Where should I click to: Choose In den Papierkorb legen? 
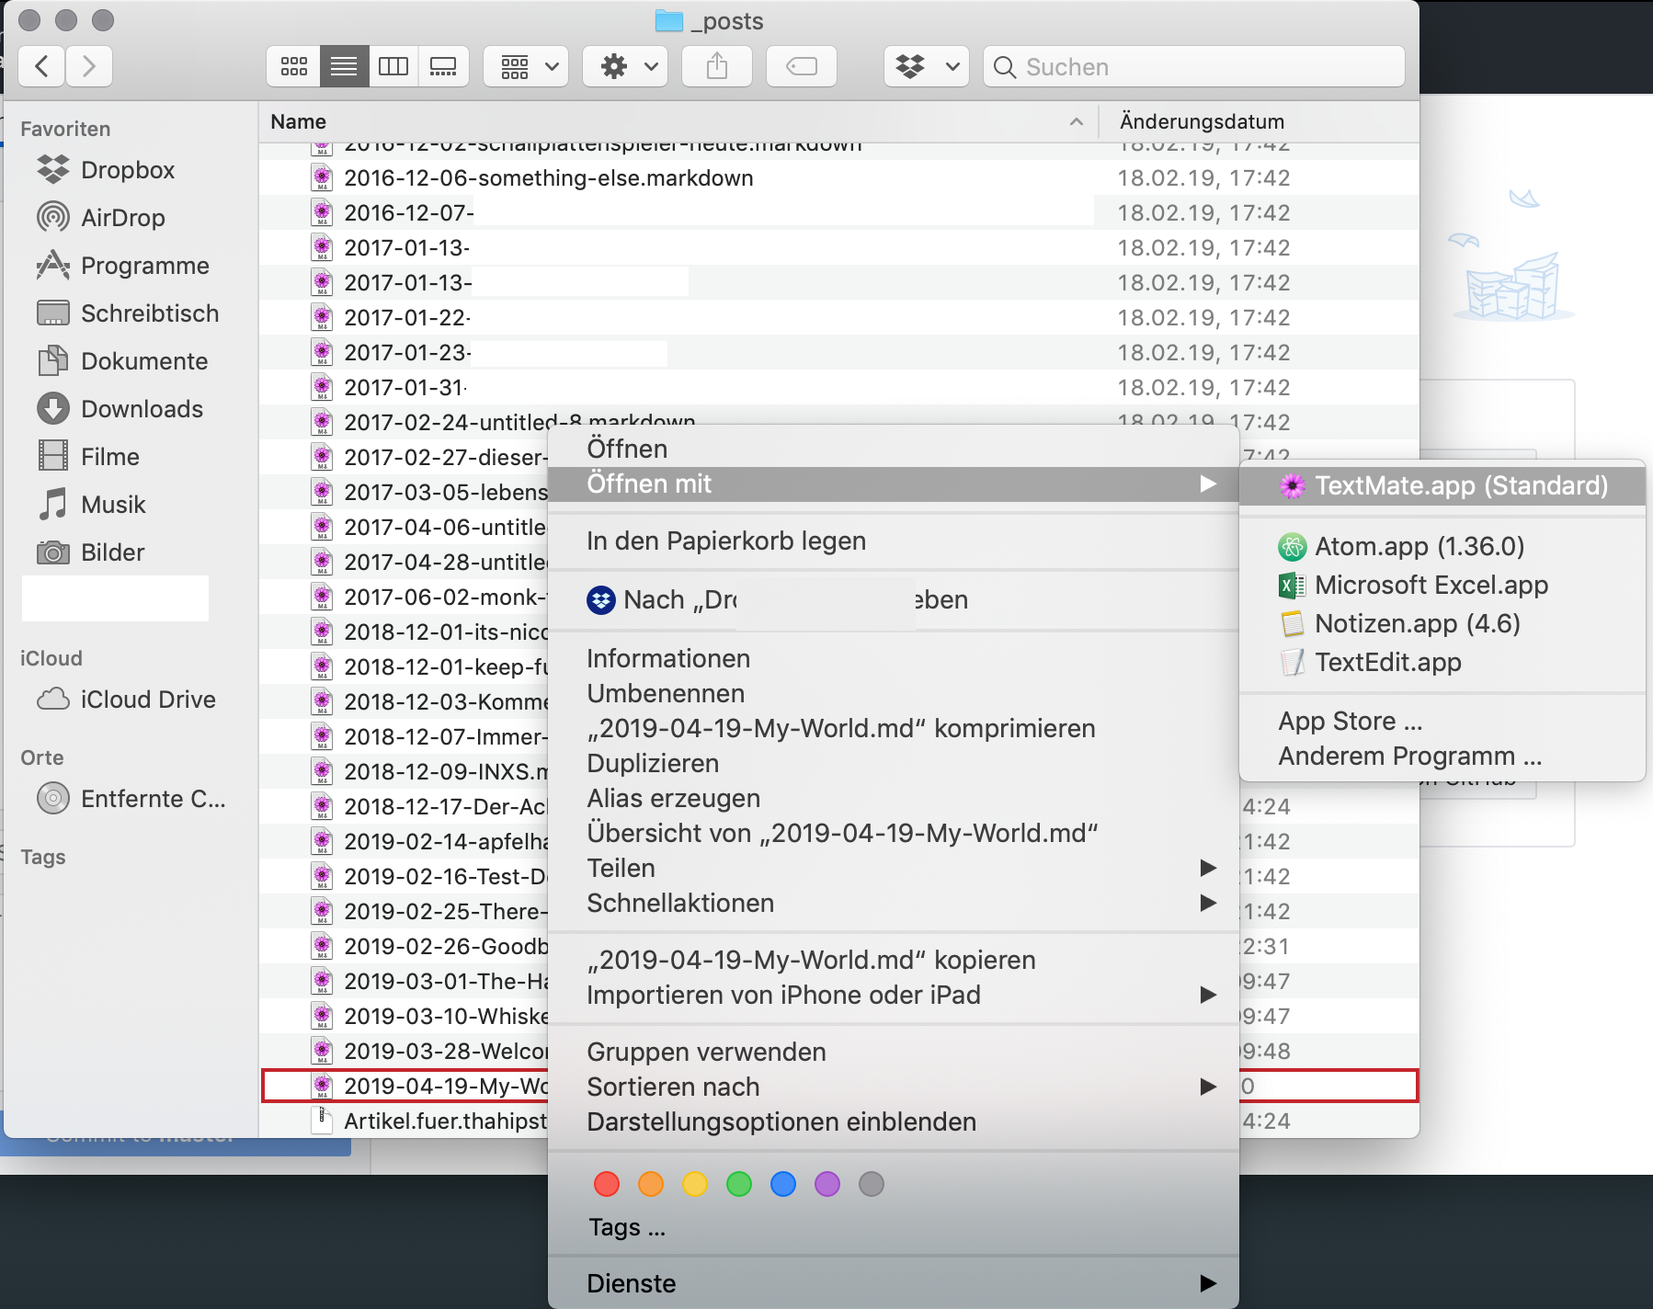click(x=725, y=541)
